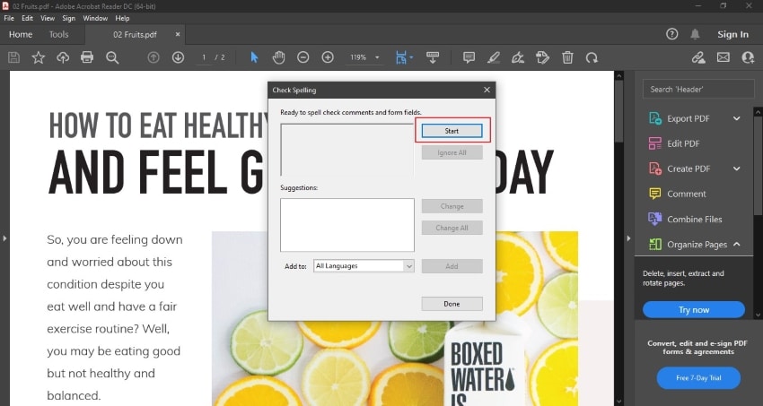Choose the Selection arrow tool
The width and height of the screenshot is (763, 406).
[254, 57]
